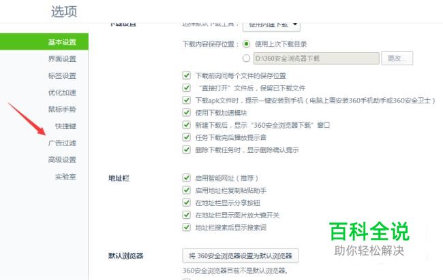Toggle 下载apk文件时提示一键安装到手机 checkbox
Screen dimensions: 443x280
pyautogui.click(x=187, y=100)
